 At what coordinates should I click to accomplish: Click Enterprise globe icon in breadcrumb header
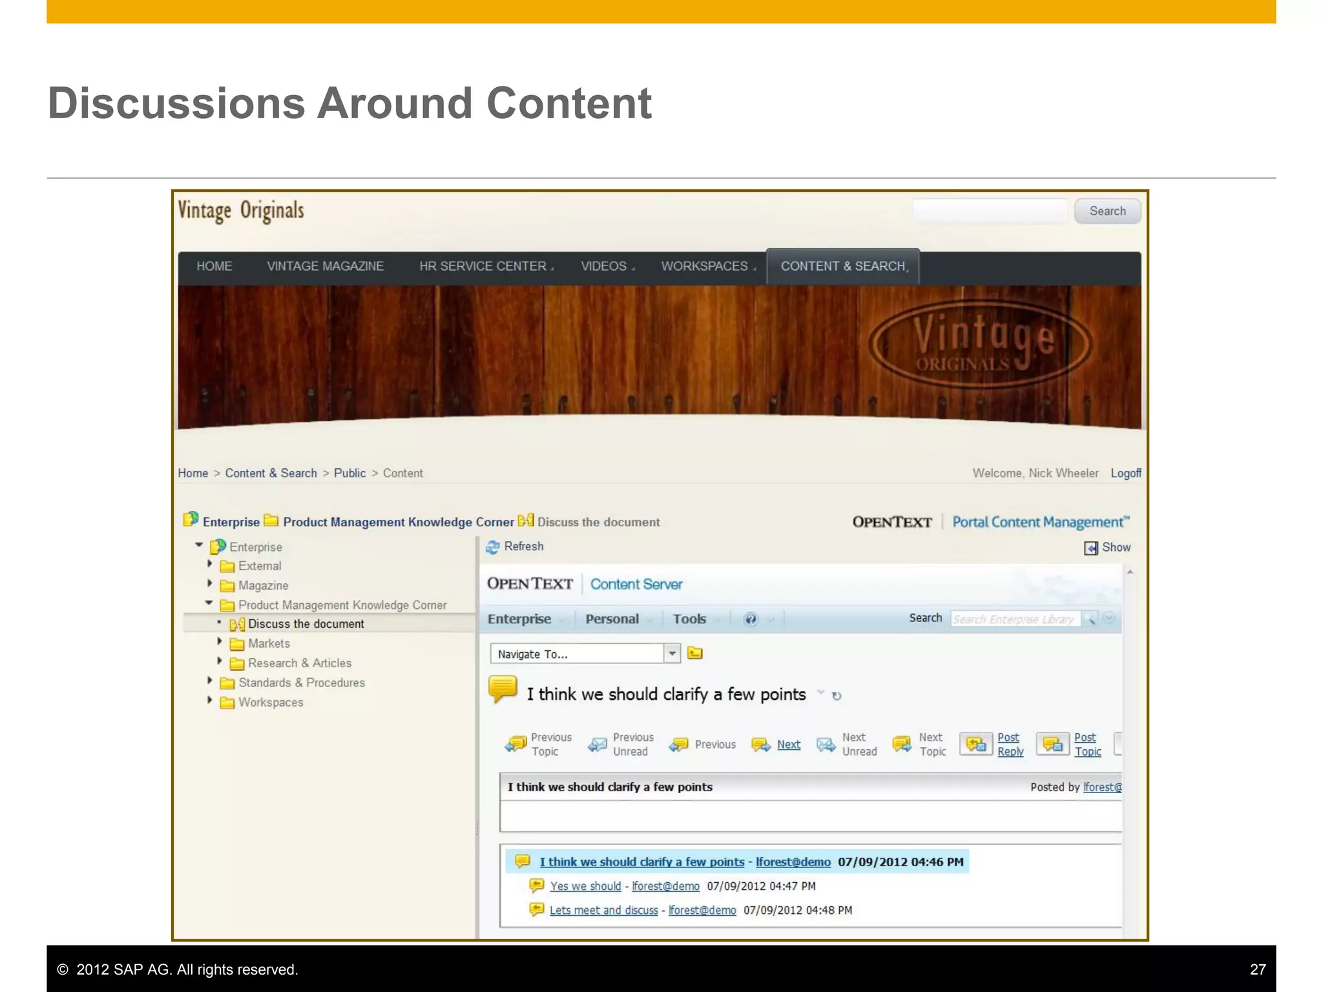coord(191,519)
